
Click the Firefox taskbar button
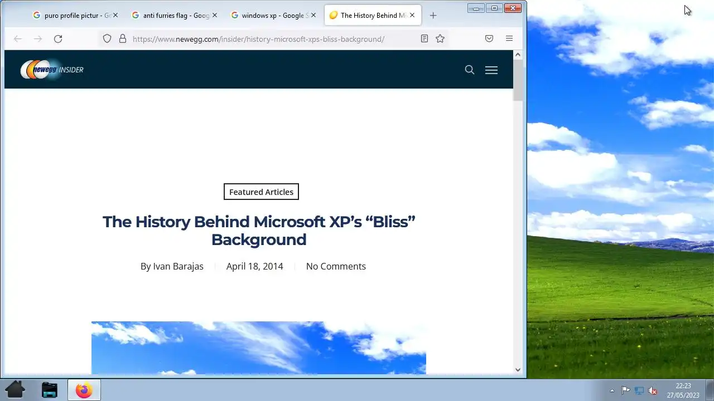84,390
